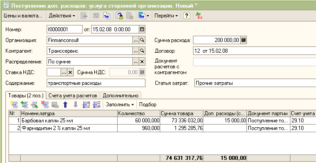Add a new row to goods table
The height and width of the screenshot is (163, 316).
(14, 104)
